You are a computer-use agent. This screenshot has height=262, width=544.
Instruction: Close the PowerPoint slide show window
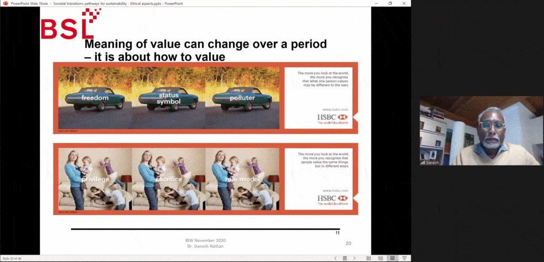405,3
